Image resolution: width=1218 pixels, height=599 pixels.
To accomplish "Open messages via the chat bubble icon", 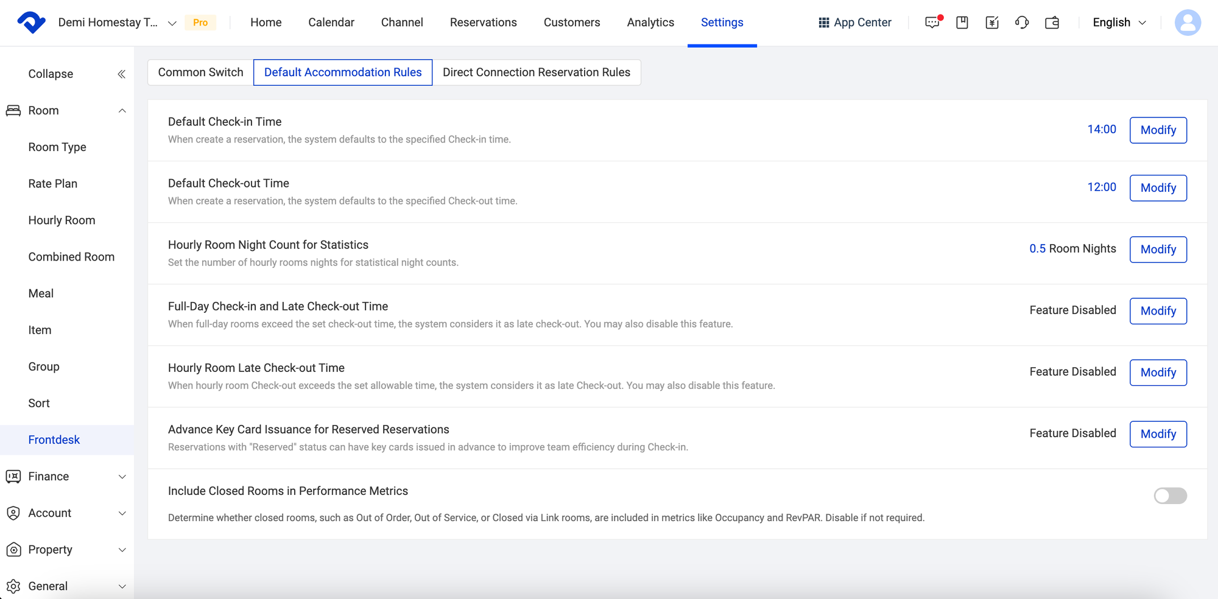I will (x=932, y=23).
